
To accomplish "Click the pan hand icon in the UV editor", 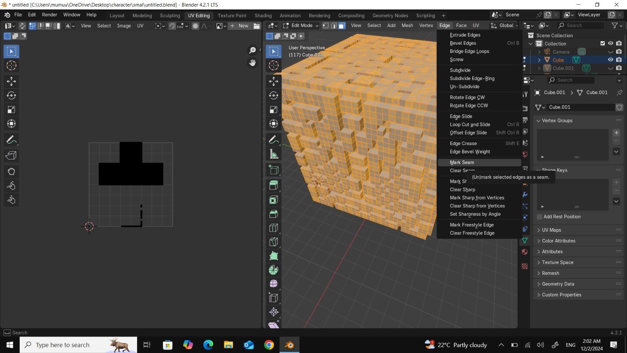I will tap(252, 63).
